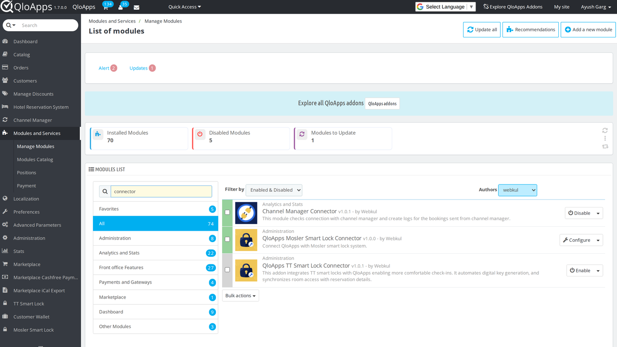The width and height of the screenshot is (617, 347).
Task: Select the Front office Features category
Action: click(156, 267)
